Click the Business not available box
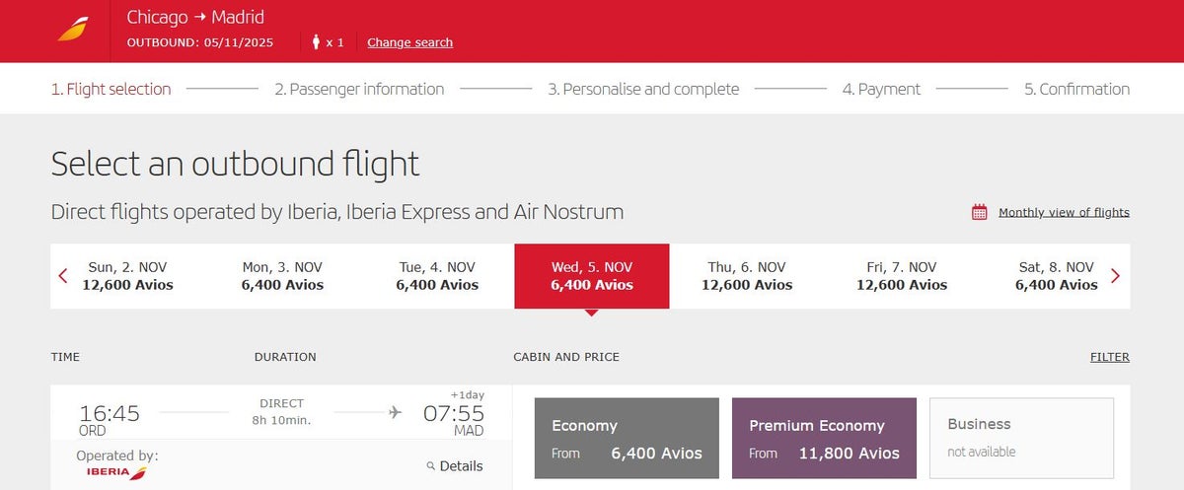 click(x=1021, y=439)
